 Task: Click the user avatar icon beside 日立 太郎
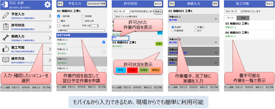click(5, 5)
